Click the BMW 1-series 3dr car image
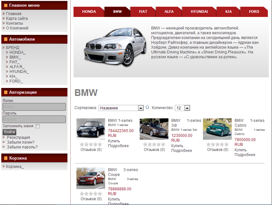Viewport: 272px width, 205px height. [154, 129]
